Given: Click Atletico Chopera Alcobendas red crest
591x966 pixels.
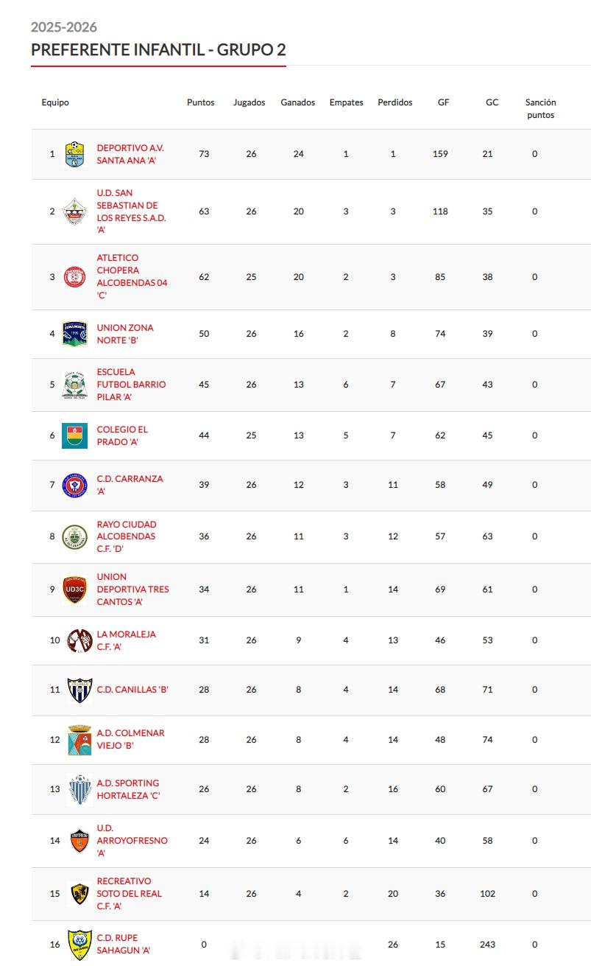Looking at the screenshot, I should tap(74, 277).
